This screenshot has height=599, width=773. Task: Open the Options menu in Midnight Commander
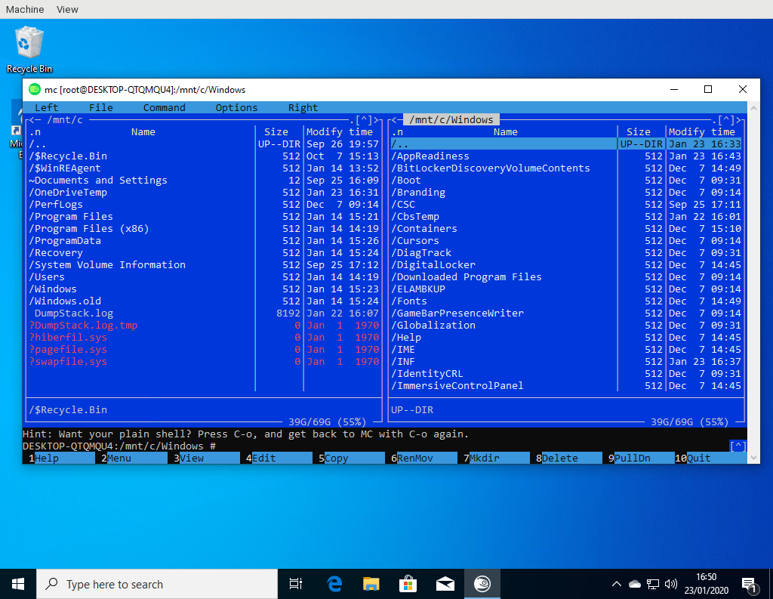pos(236,107)
